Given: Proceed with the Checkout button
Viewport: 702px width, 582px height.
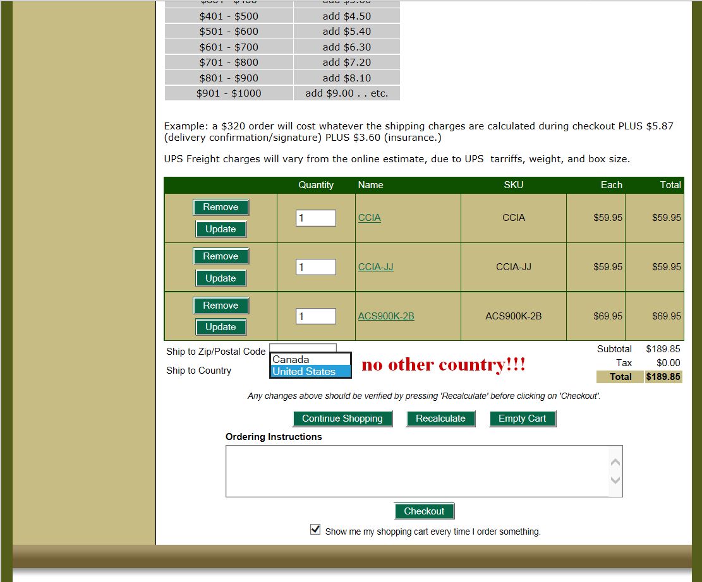Looking at the screenshot, I should tap(424, 511).
